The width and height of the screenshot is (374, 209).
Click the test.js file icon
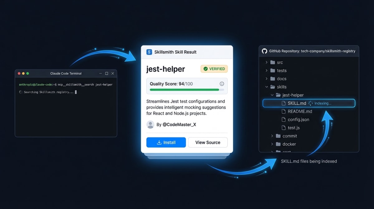coord(284,128)
